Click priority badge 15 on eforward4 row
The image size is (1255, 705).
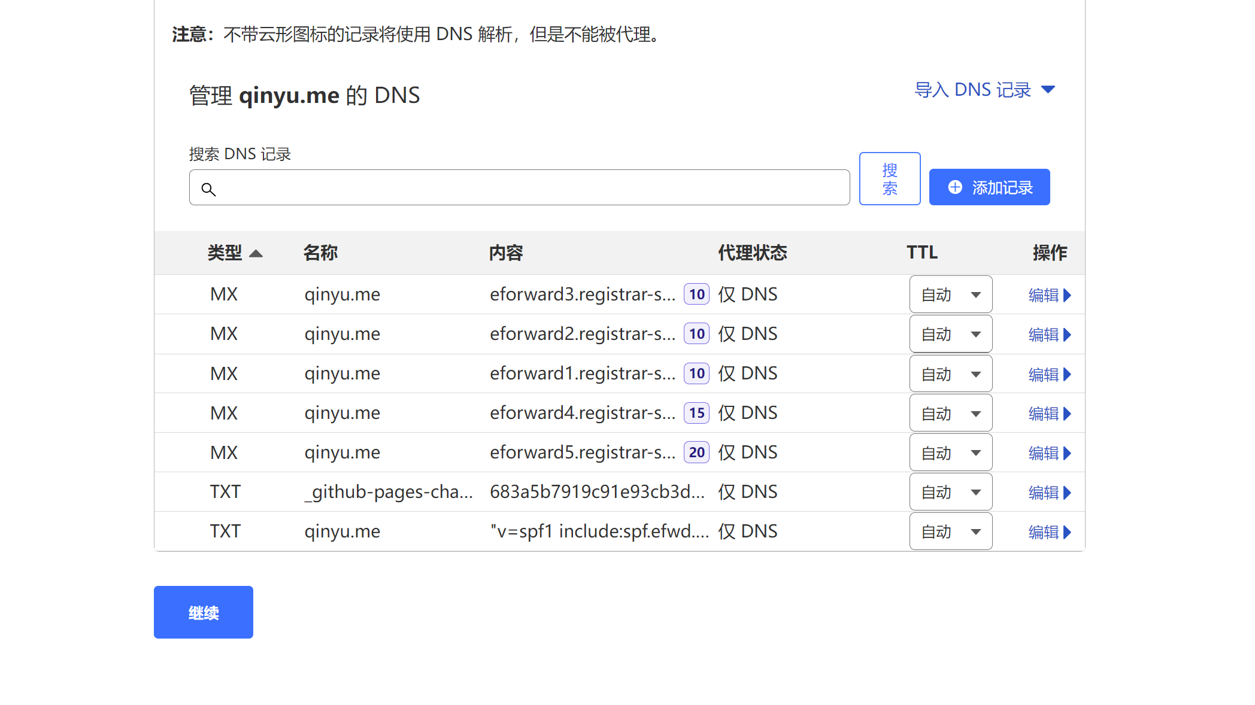696,413
